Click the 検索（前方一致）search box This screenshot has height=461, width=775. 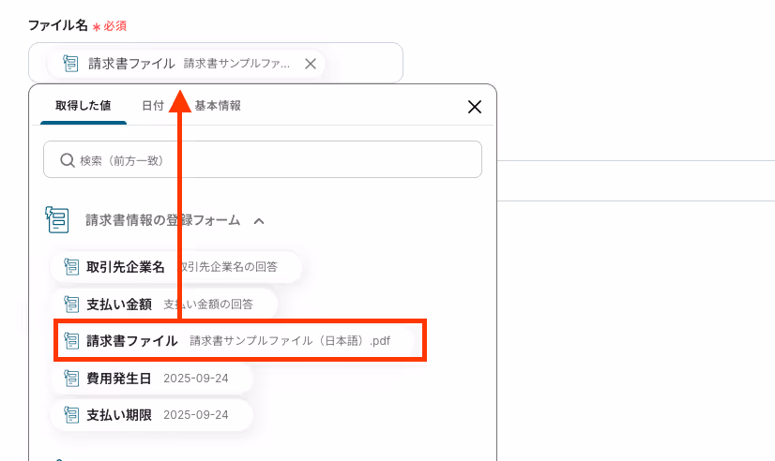click(263, 159)
